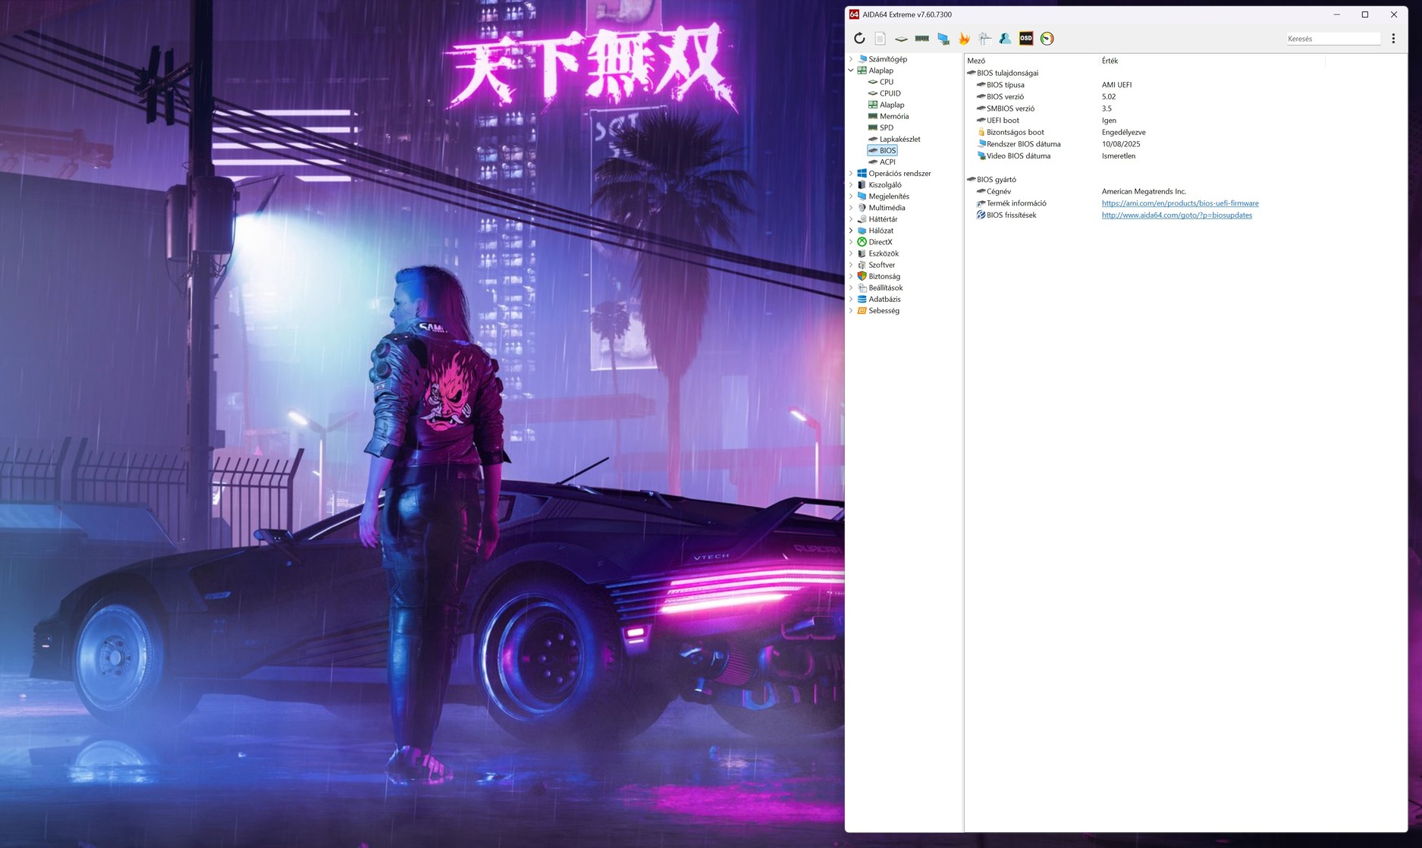Click the Keresés search field
The width and height of the screenshot is (1422, 848).
click(x=1333, y=39)
